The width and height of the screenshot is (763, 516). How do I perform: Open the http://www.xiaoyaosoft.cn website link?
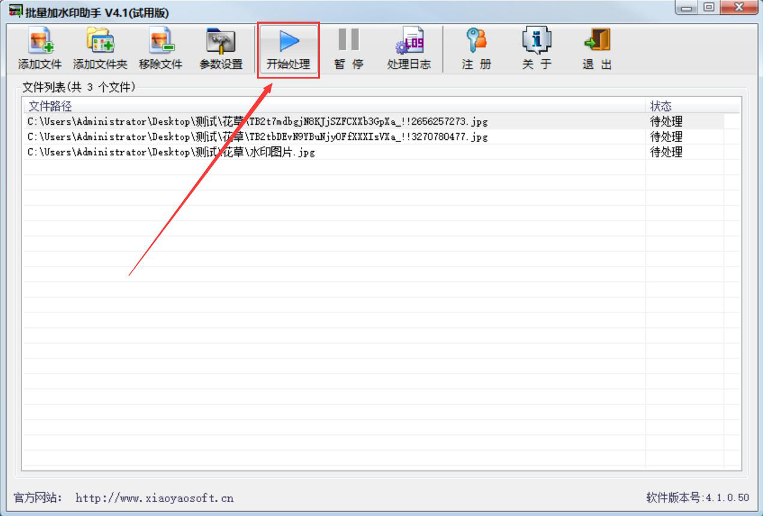coord(154,498)
